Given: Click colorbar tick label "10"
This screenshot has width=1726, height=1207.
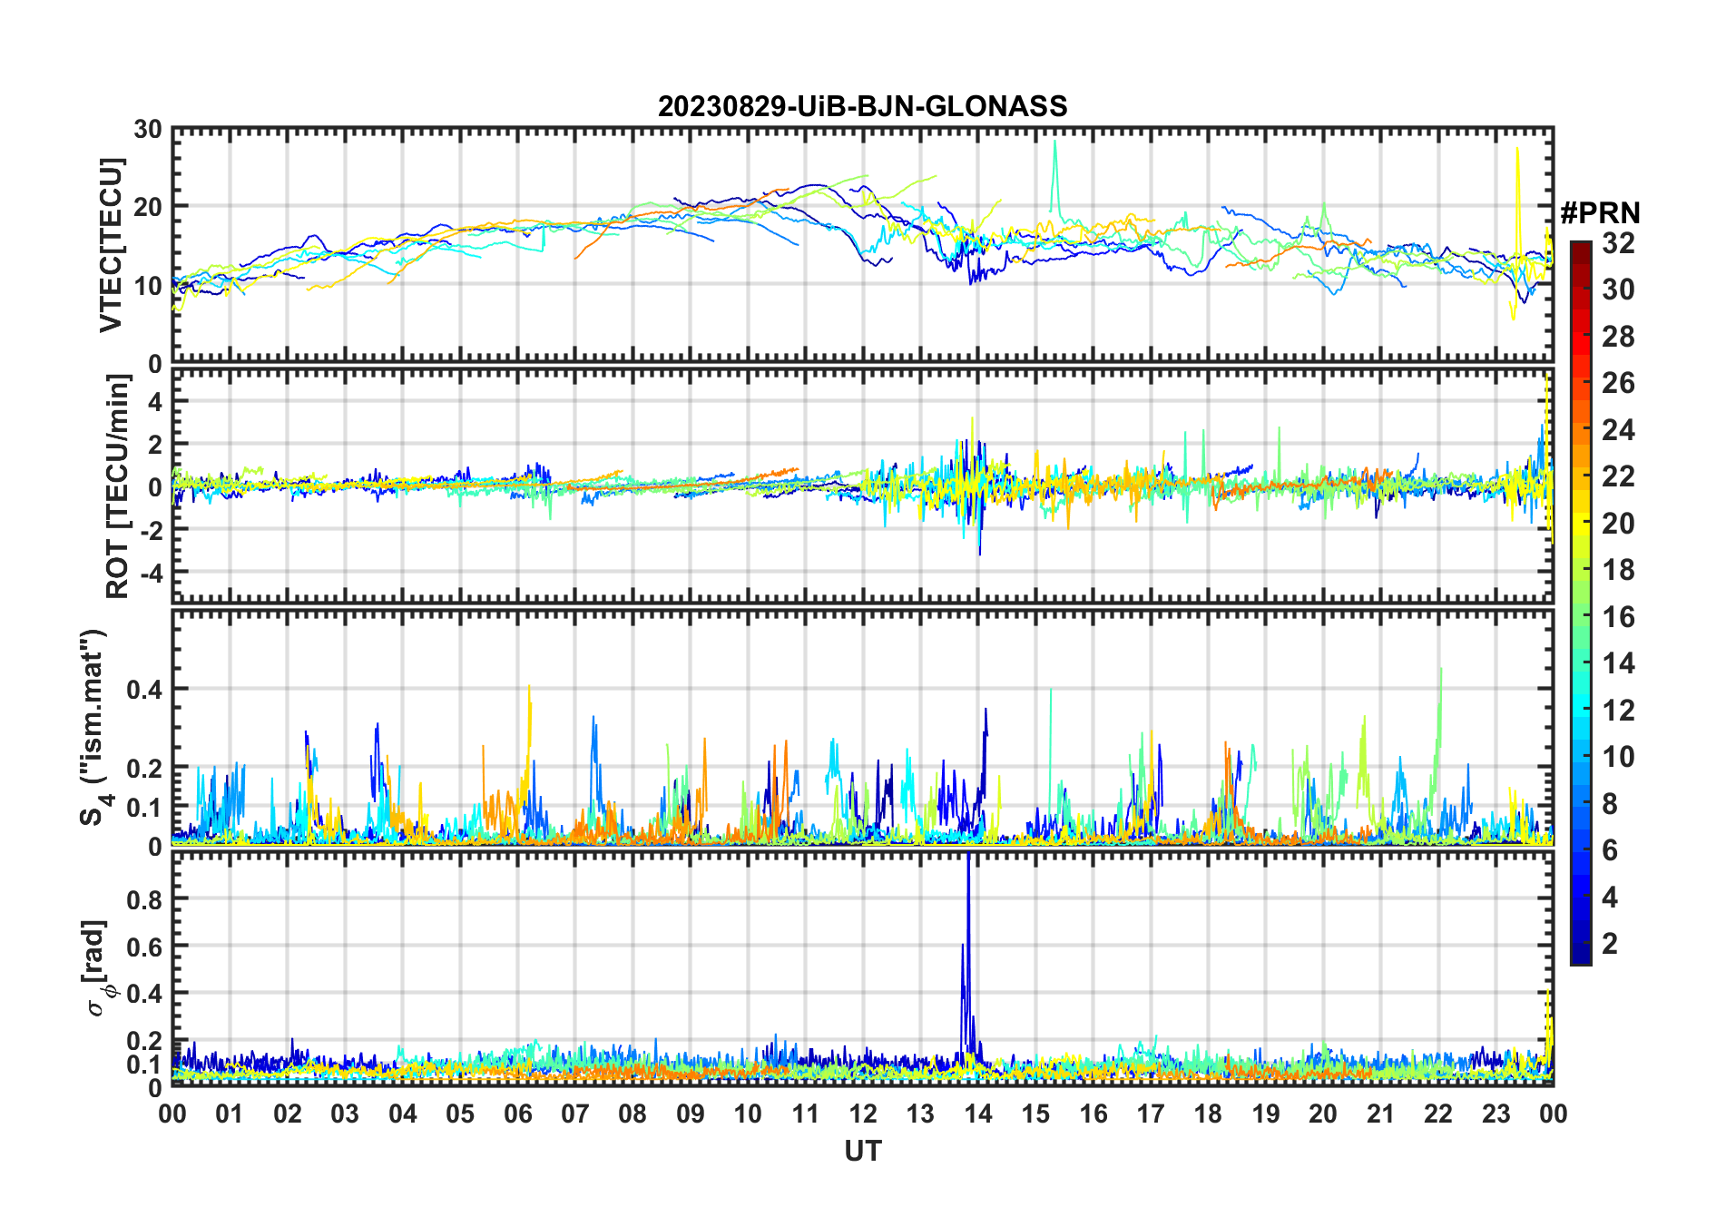Looking at the screenshot, I should coord(1618,757).
